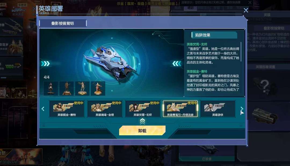Viewport: 290px width, 166px height.
Task: Click the first deployed hero statue slot
Action: (x=51, y=88)
